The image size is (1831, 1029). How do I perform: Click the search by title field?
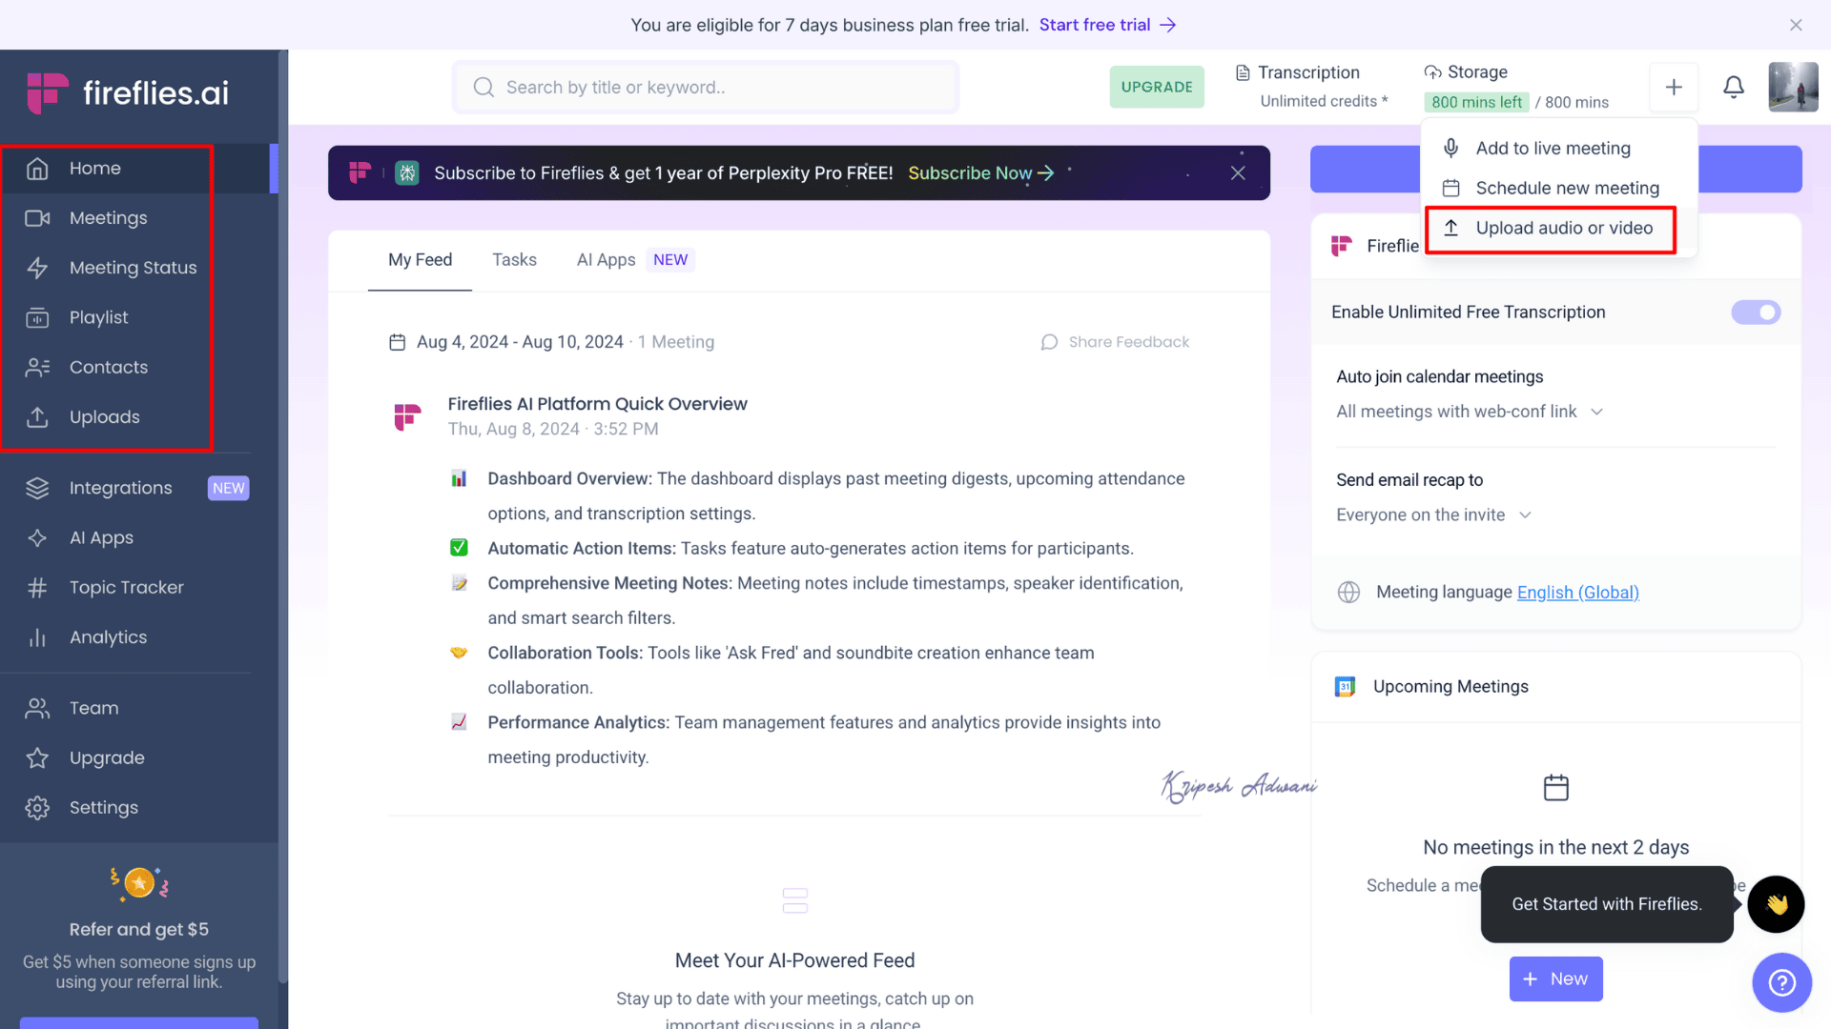(x=706, y=88)
